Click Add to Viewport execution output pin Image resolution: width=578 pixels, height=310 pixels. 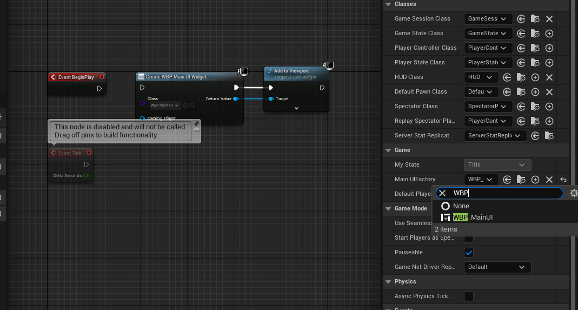(322, 88)
